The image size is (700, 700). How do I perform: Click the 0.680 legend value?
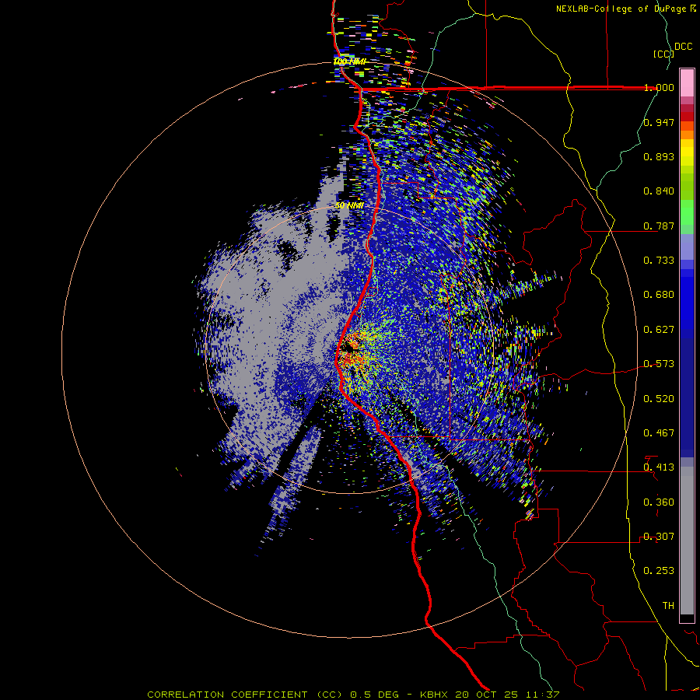point(659,295)
